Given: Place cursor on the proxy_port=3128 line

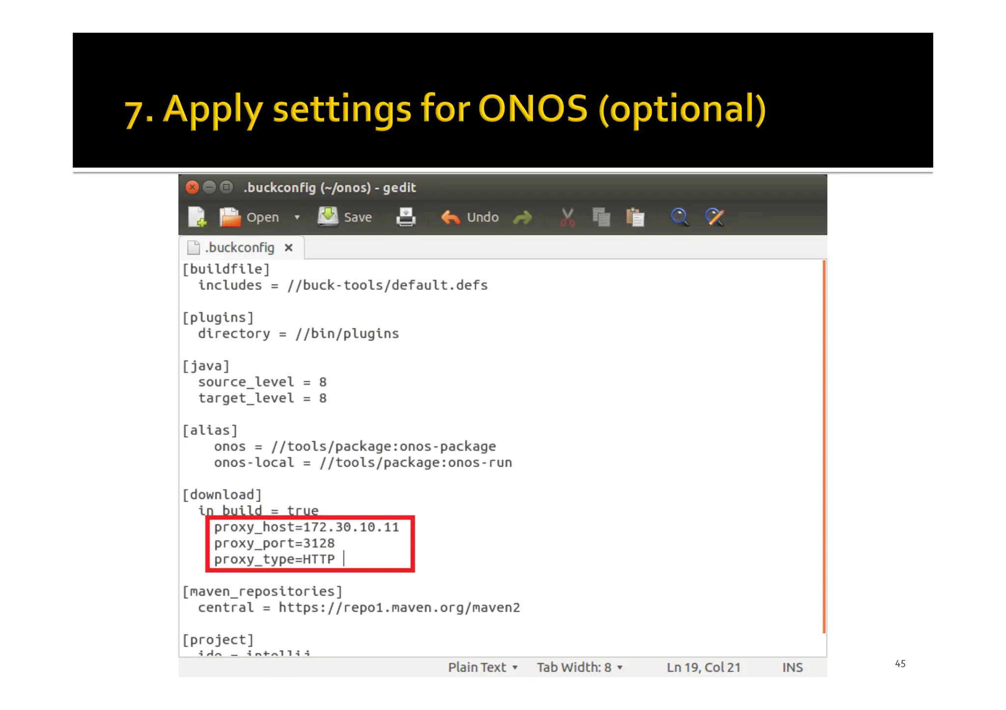Looking at the screenshot, I should (274, 543).
